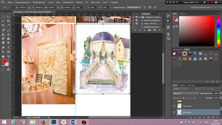Screen dimensions: 222x125
Task: Switch to warp mode icon in options bar
Action: pyautogui.click(x=144, y=7)
